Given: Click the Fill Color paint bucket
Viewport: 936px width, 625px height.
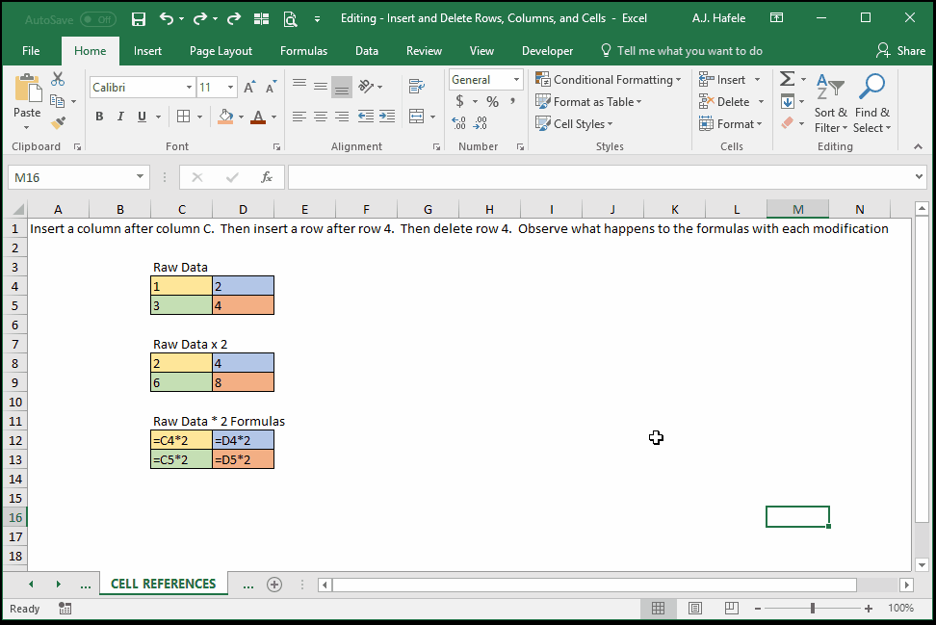Looking at the screenshot, I should (225, 117).
